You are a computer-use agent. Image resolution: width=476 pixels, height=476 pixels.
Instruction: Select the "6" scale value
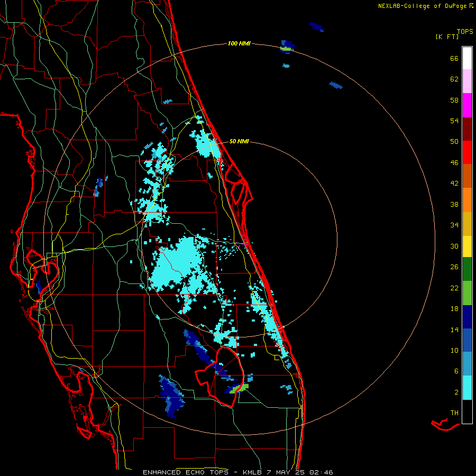(456, 371)
